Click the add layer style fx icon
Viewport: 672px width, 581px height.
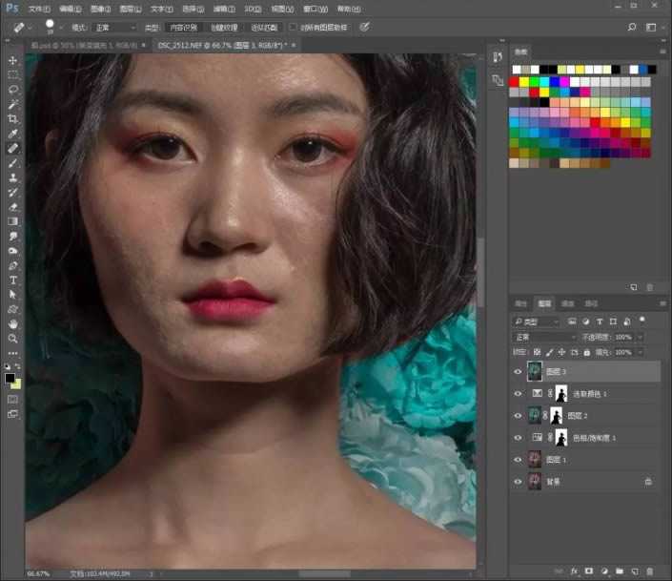pyautogui.click(x=575, y=572)
